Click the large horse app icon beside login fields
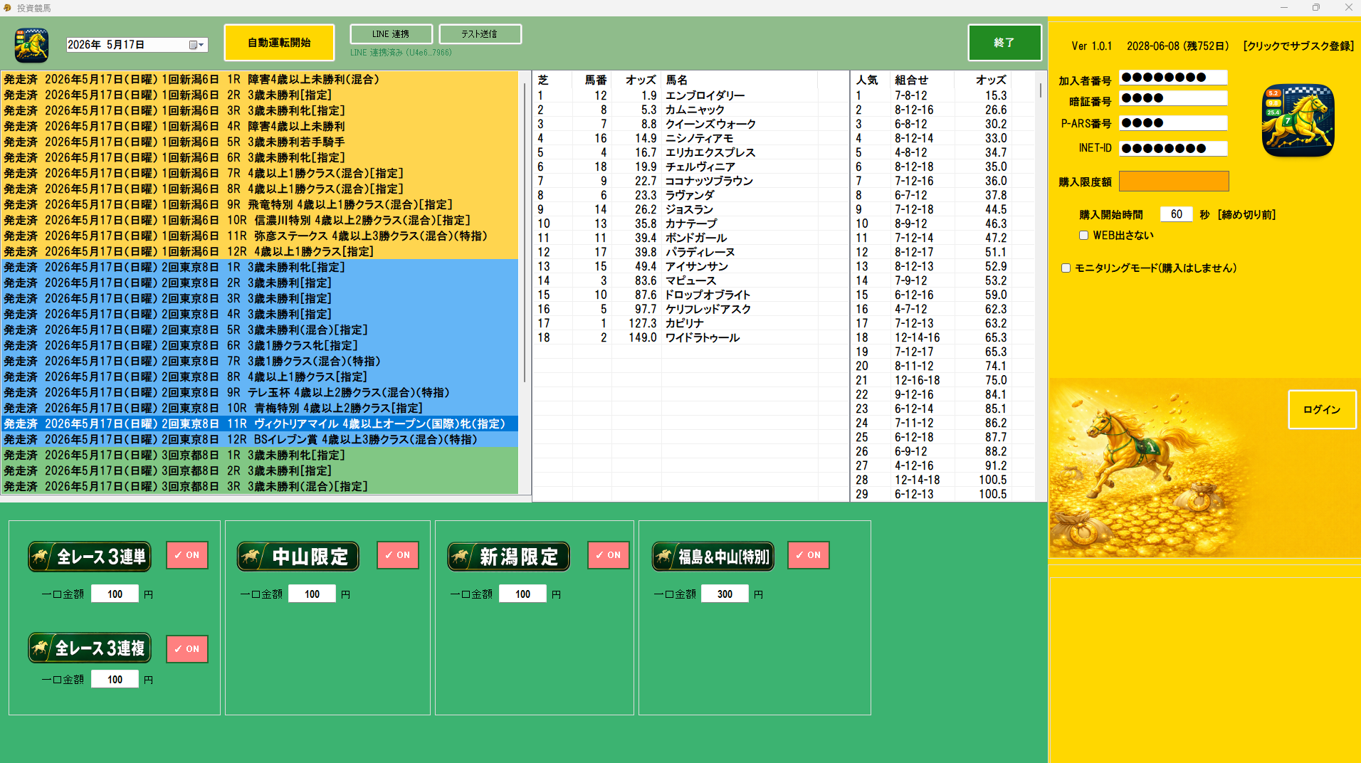1361x763 pixels. click(x=1298, y=120)
